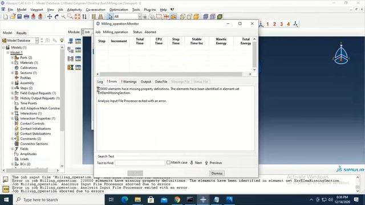The height and width of the screenshot is (205, 365).
Task: Open Job Manager icon next to Create Job
Action: pos(78,41)
